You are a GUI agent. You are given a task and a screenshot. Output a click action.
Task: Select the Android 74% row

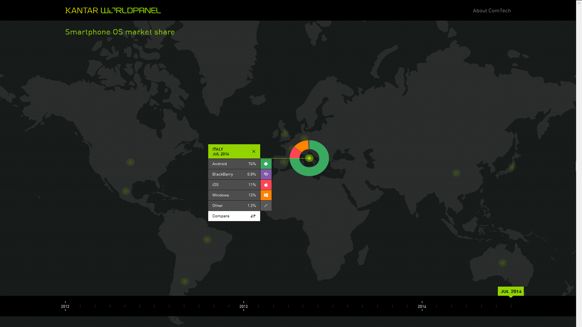click(x=234, y=164)
